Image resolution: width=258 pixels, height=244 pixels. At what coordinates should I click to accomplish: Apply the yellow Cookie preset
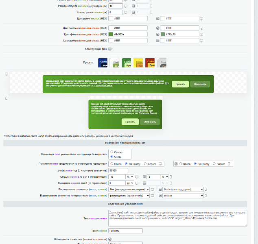click(138, 63)
